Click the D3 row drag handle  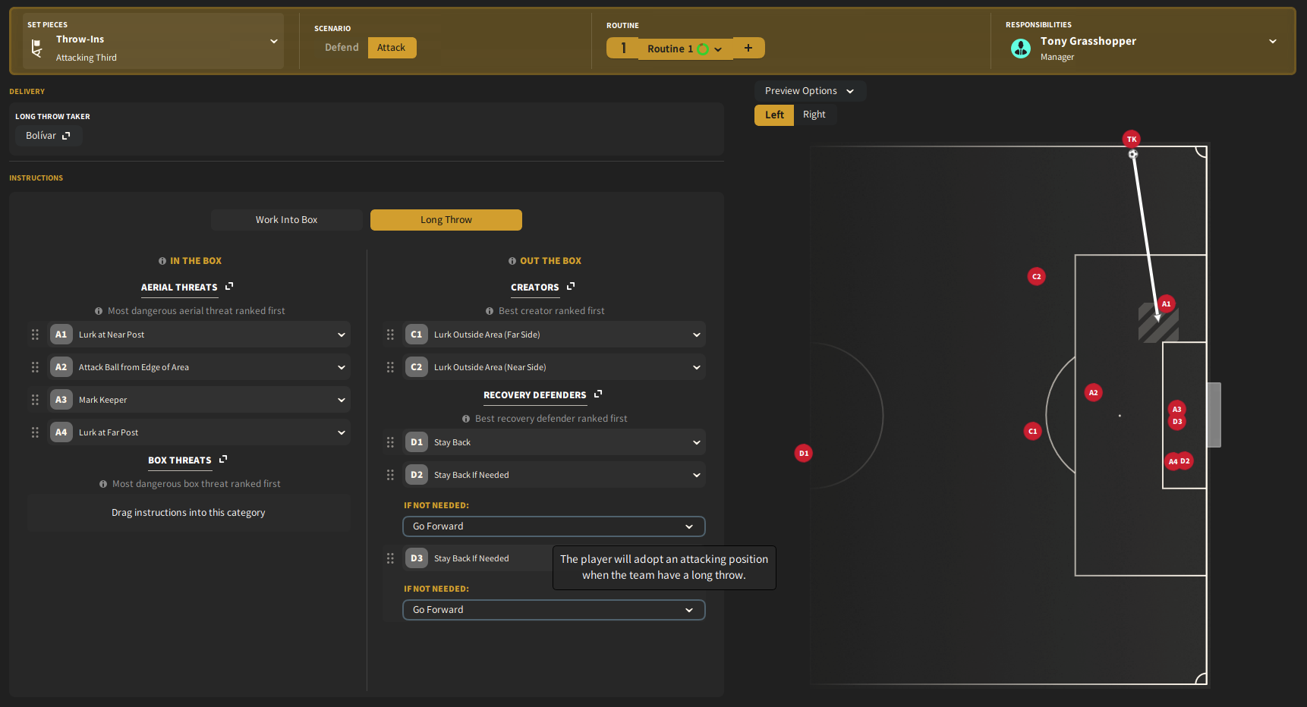point(390,558)
